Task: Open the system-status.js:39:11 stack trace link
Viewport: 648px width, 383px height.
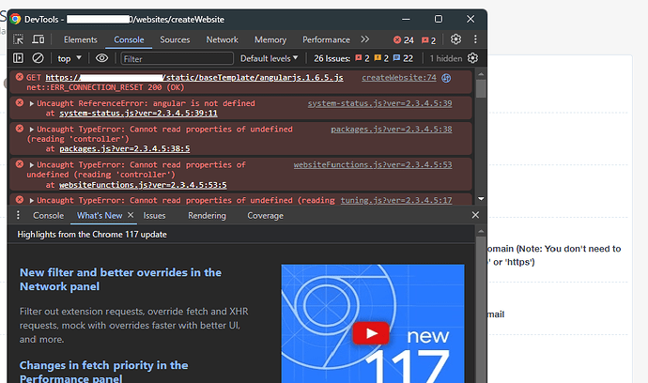Action: click(x=138, y=114)
